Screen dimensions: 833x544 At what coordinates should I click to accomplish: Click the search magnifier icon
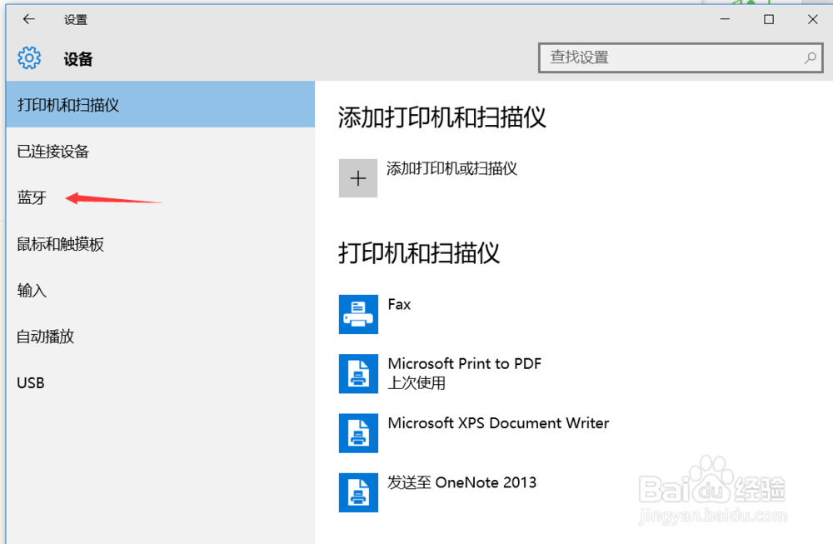(x=810, y=58)
